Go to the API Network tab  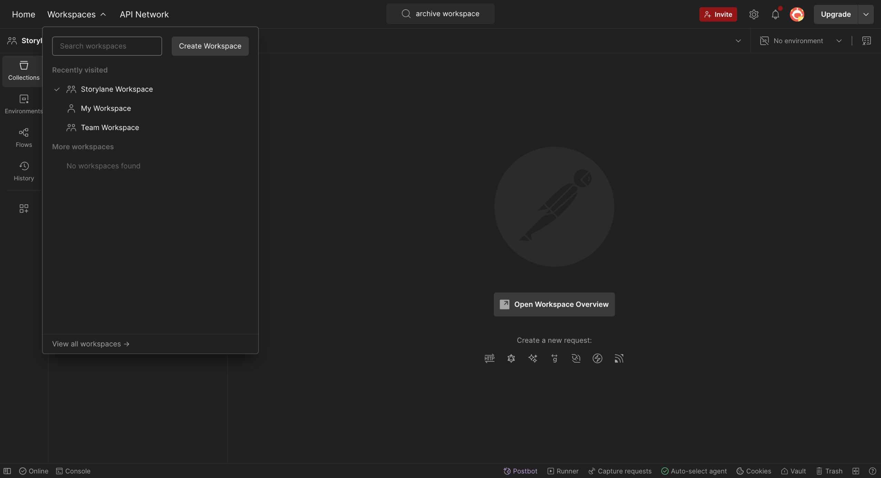tap(144, 14)
